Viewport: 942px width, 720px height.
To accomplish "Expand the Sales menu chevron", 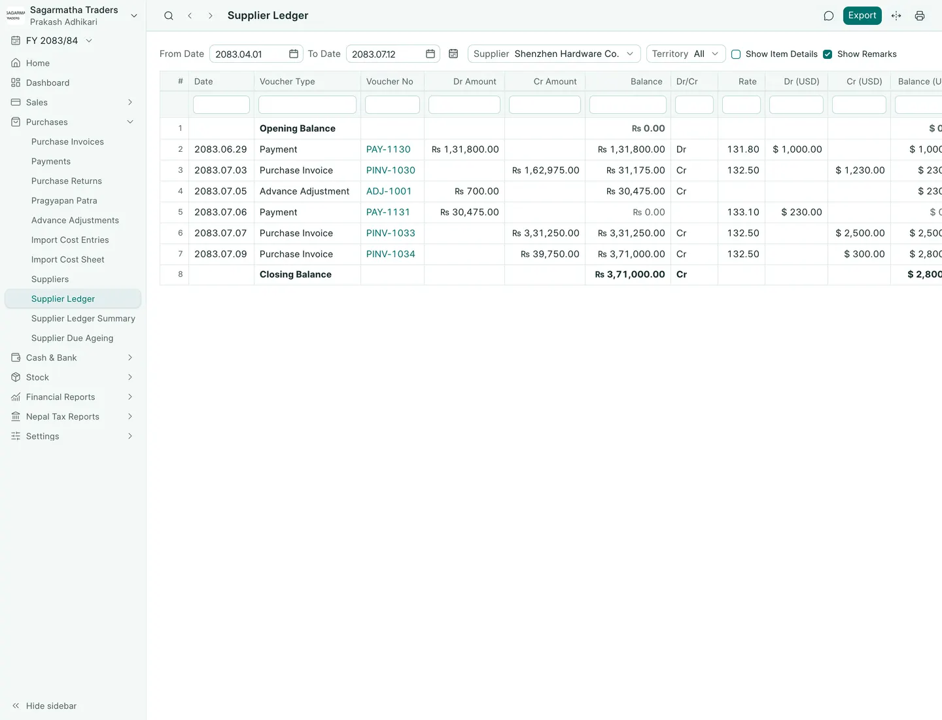I will tap(130, 102).
